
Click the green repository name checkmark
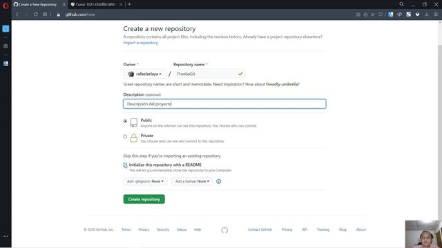point(240,74)
